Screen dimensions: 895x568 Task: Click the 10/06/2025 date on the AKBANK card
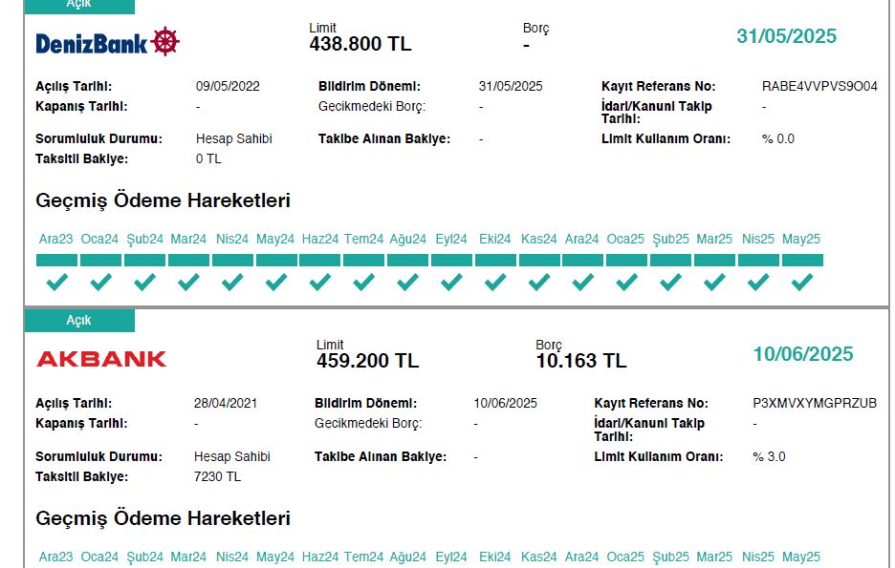pos(803,354)
